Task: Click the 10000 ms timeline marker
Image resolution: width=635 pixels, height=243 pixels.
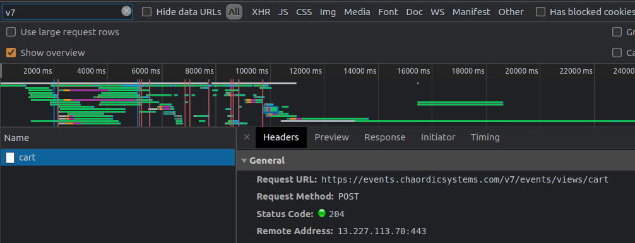Action: 252,71
